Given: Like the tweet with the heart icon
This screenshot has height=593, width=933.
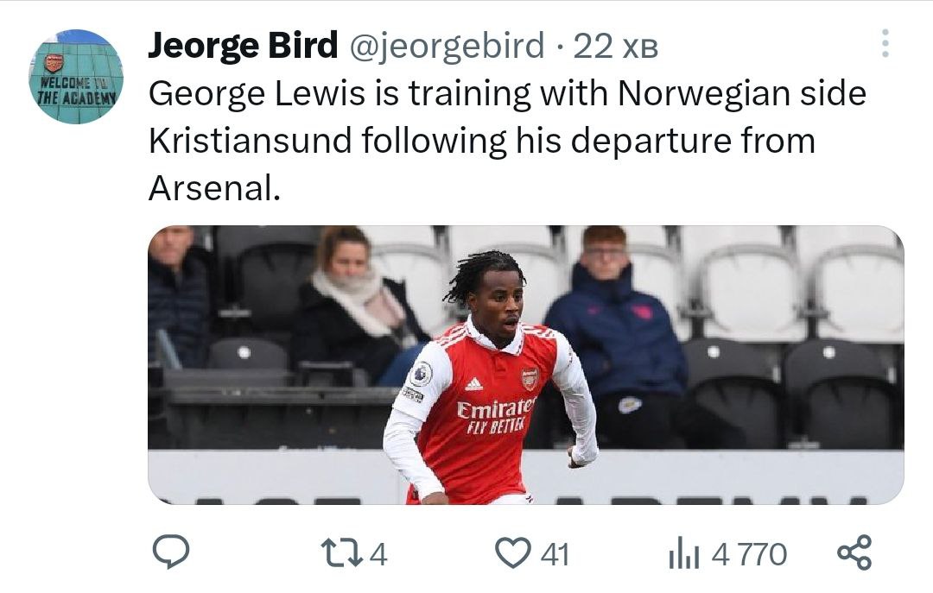Looking at the screenshot, I should (x=516, y=553).
